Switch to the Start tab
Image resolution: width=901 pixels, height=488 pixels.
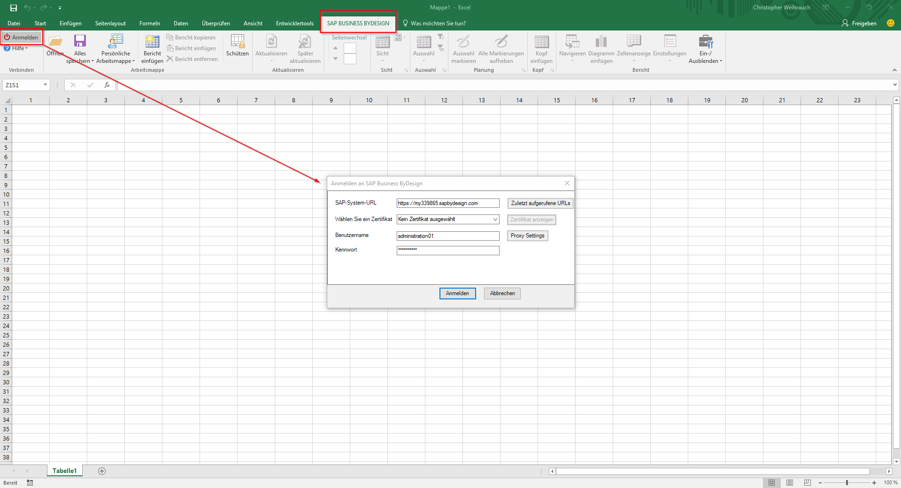40,23
